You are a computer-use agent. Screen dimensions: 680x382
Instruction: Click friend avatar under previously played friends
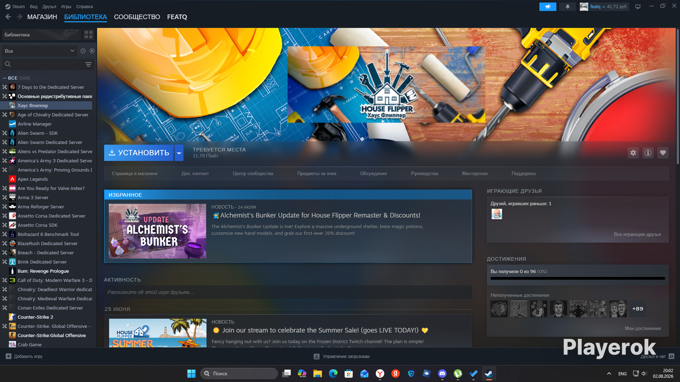[x=496, y=214]
